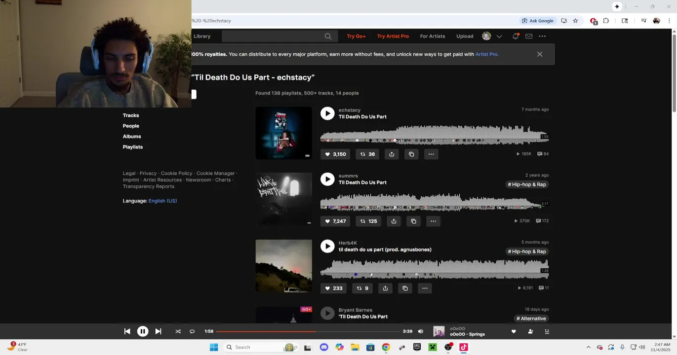
Task: Open Transparency Reports footer link
Action: [149, 186]
